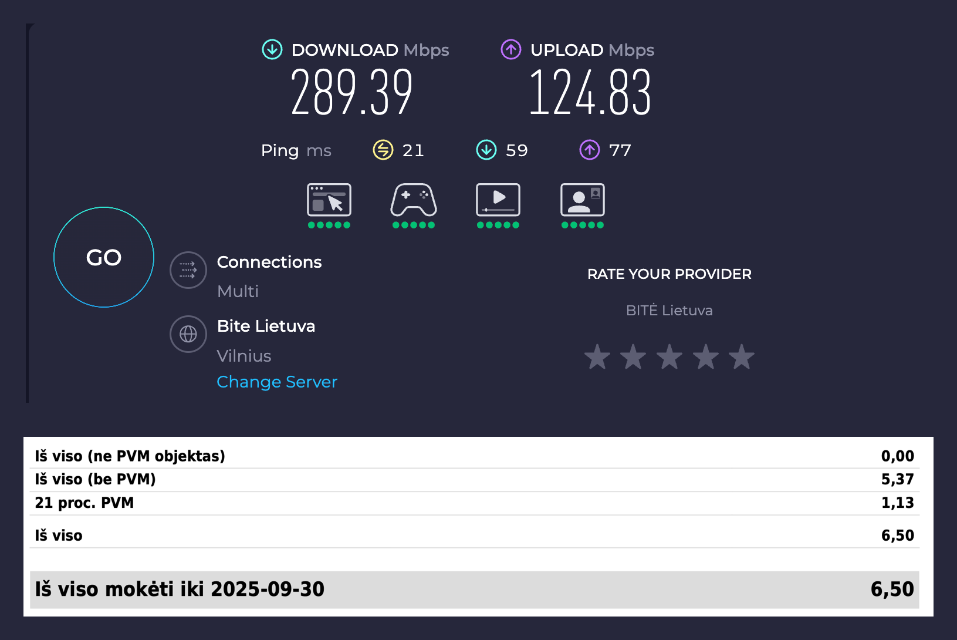Image resolution: width=957 pixels, height=640 pixels.
Task: Open the video chat experience icon
Action: 583,200
